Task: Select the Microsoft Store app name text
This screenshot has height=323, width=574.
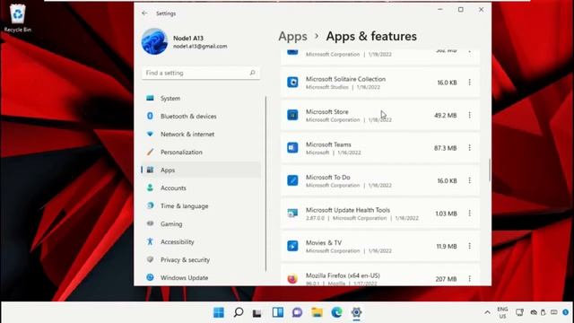Action: pyautogui.click(x=326, y=111)
